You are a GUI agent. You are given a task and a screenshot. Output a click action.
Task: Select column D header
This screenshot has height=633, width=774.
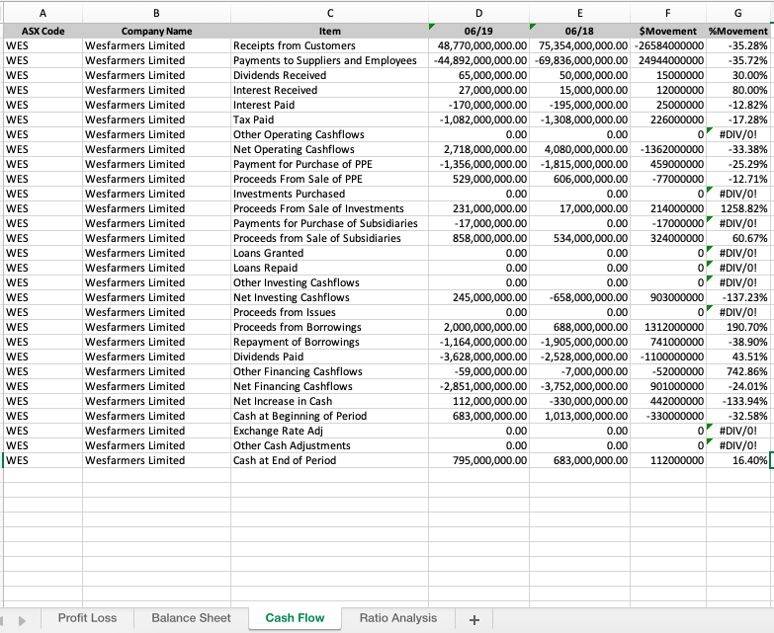[x=478, y=13]
